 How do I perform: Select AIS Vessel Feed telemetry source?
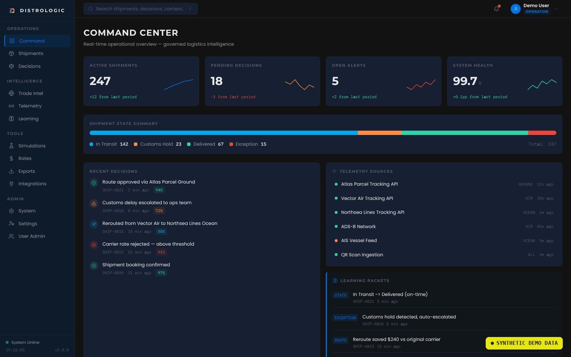(444, 241)
